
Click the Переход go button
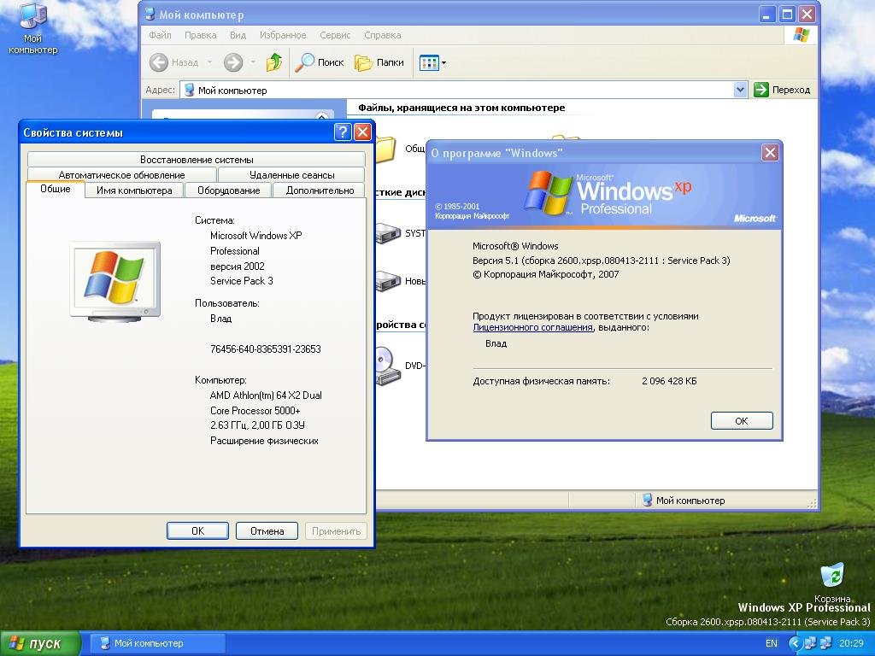[x=782, y=90]
